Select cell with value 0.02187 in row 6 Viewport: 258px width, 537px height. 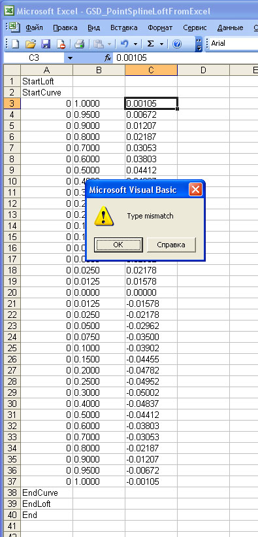(152, 137)
